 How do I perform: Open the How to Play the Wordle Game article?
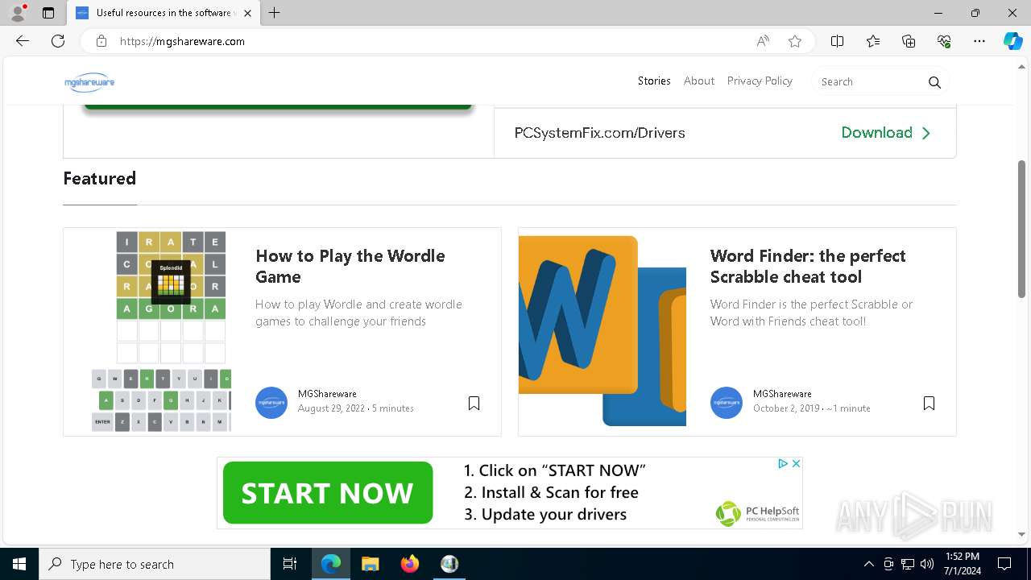click(350, 266)
